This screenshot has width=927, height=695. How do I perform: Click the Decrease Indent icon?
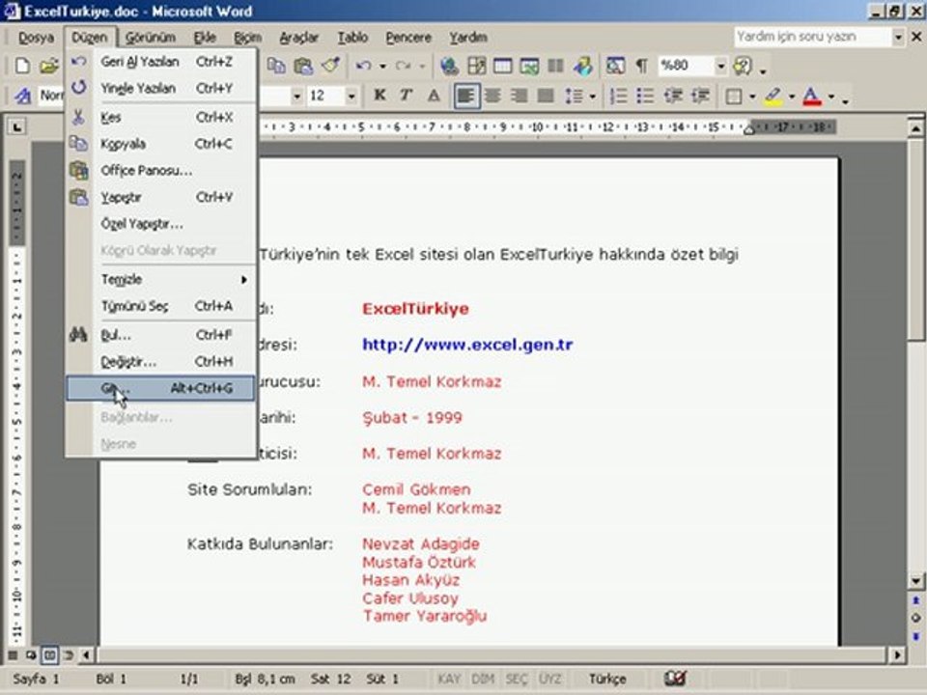(x=673, y=96)
